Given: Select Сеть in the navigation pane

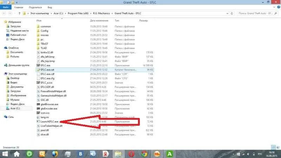Looking at the screenshot, I should (x=11, y=117).
